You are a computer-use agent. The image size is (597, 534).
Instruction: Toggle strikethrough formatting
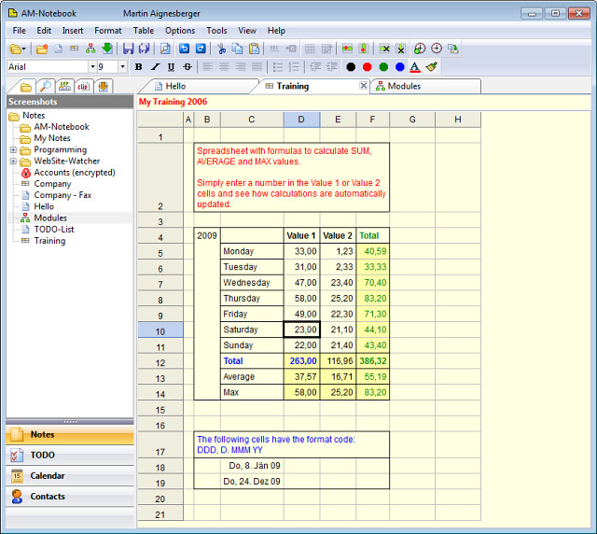pos(187,66)
